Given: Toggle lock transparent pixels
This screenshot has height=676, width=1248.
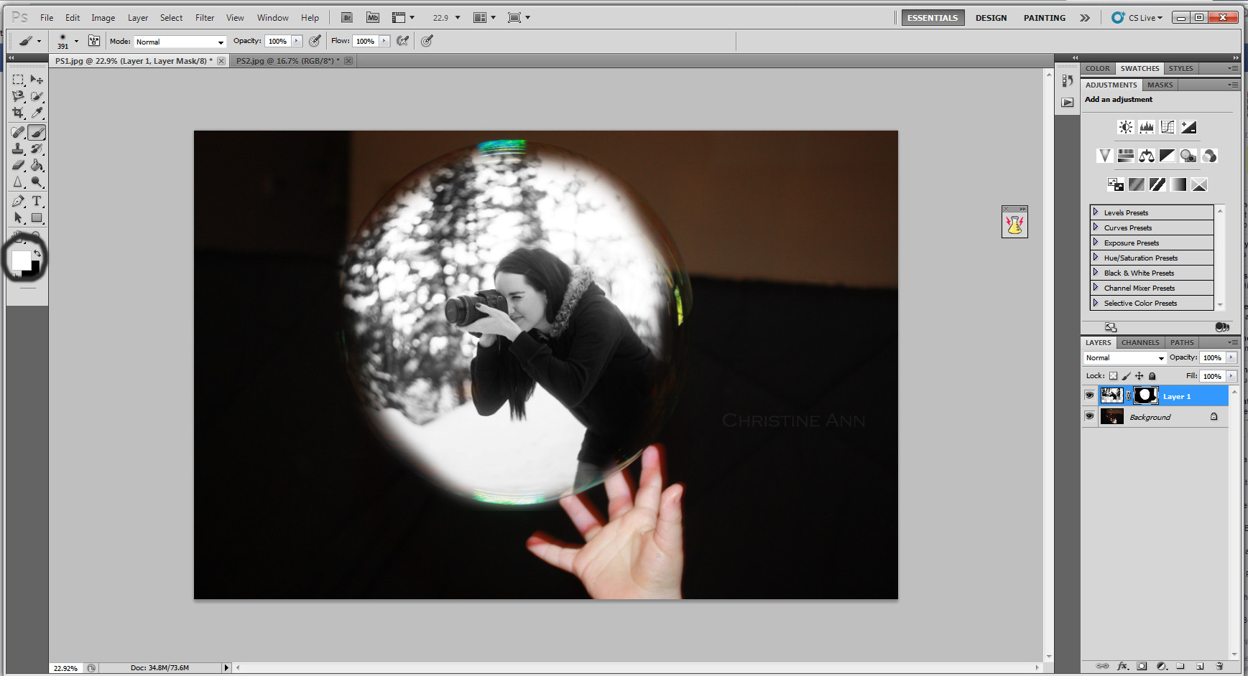Looking at the screenshot, I should pos(1113,375).
